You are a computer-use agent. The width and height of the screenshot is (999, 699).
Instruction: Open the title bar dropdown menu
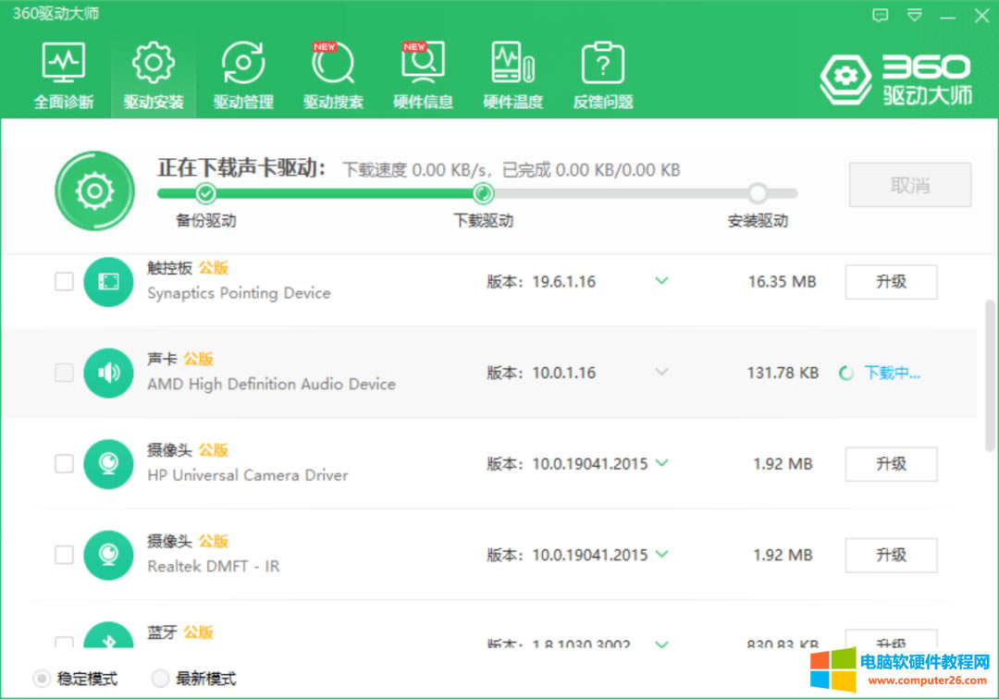pos(914,16)
